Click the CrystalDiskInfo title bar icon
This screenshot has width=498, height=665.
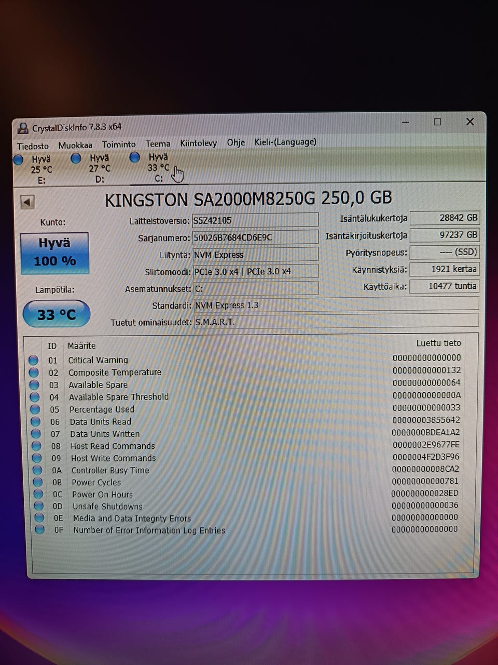(x=23, y=128)
